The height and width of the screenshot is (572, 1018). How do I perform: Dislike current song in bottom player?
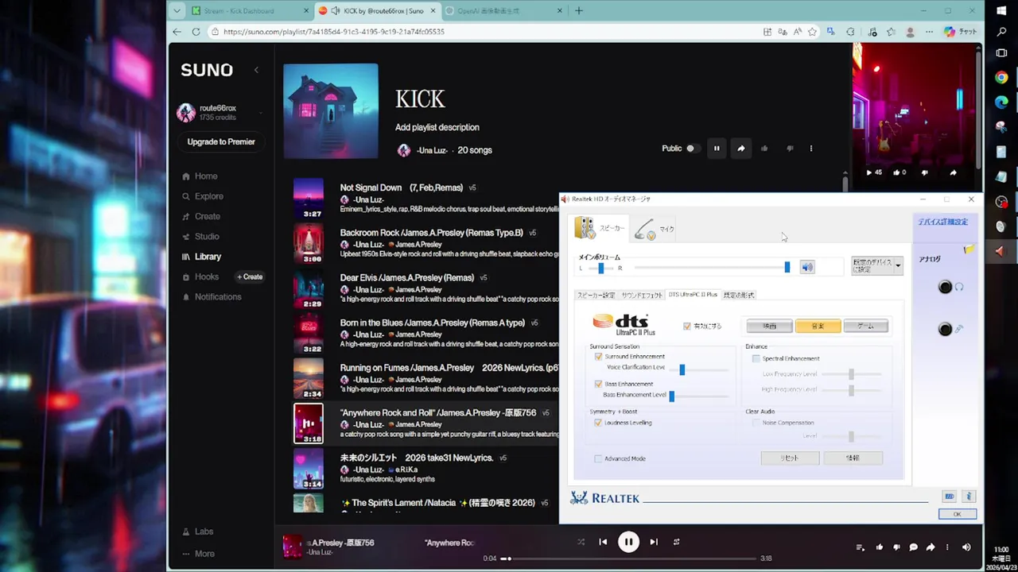[896, 547]
